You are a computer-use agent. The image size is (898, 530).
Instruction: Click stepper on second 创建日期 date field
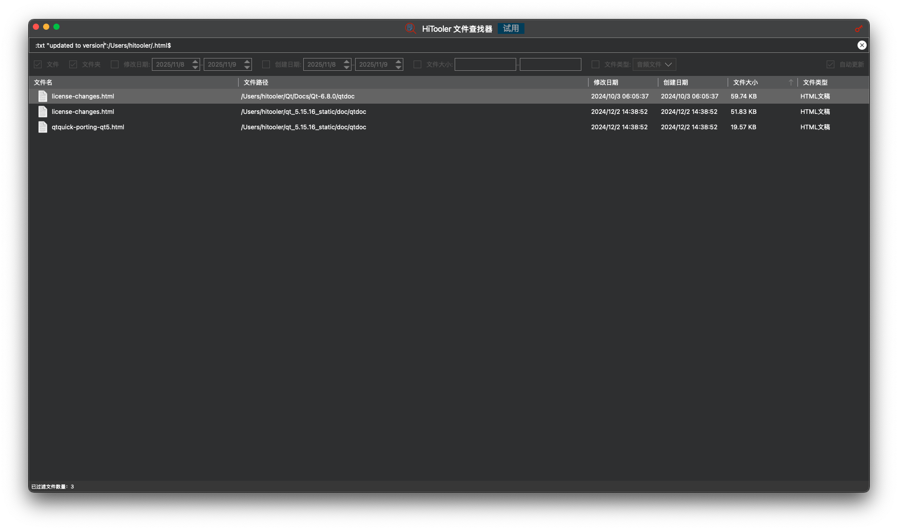click(x=399, y=65)
